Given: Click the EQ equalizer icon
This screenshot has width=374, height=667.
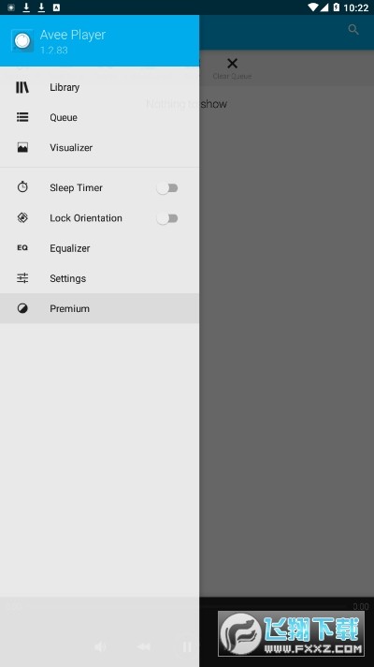Looking at the screenshot, I should (22, 248).
